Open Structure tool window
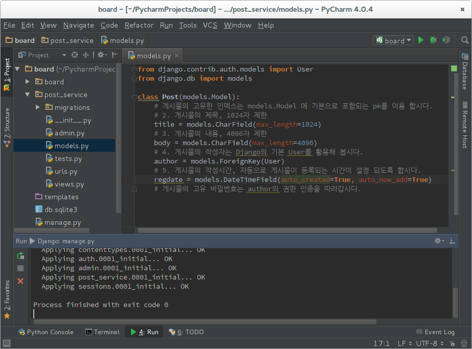 (x=7, y=128)
